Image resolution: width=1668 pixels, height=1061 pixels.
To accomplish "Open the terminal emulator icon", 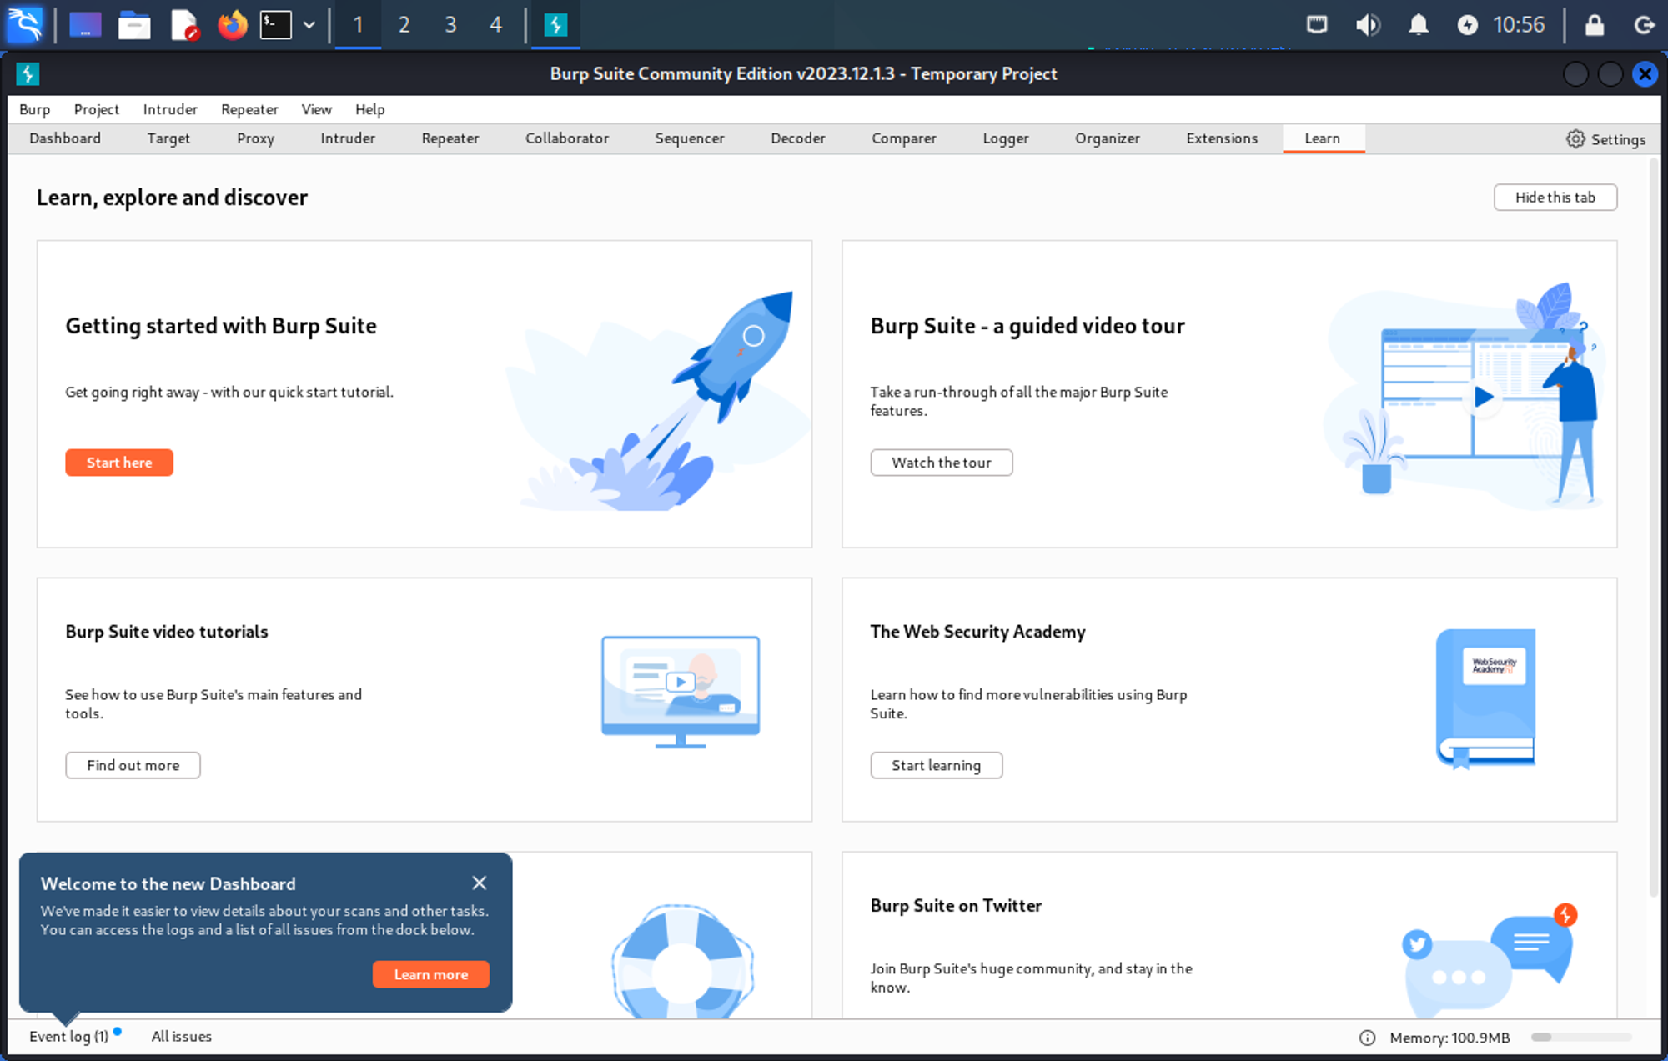I will (x=275, y=25).
